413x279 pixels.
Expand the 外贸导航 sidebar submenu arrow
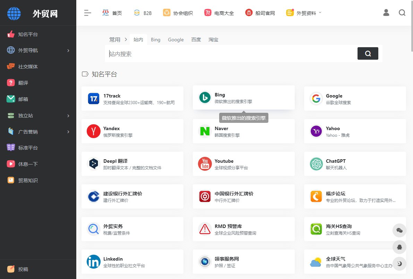pos(68,50)
